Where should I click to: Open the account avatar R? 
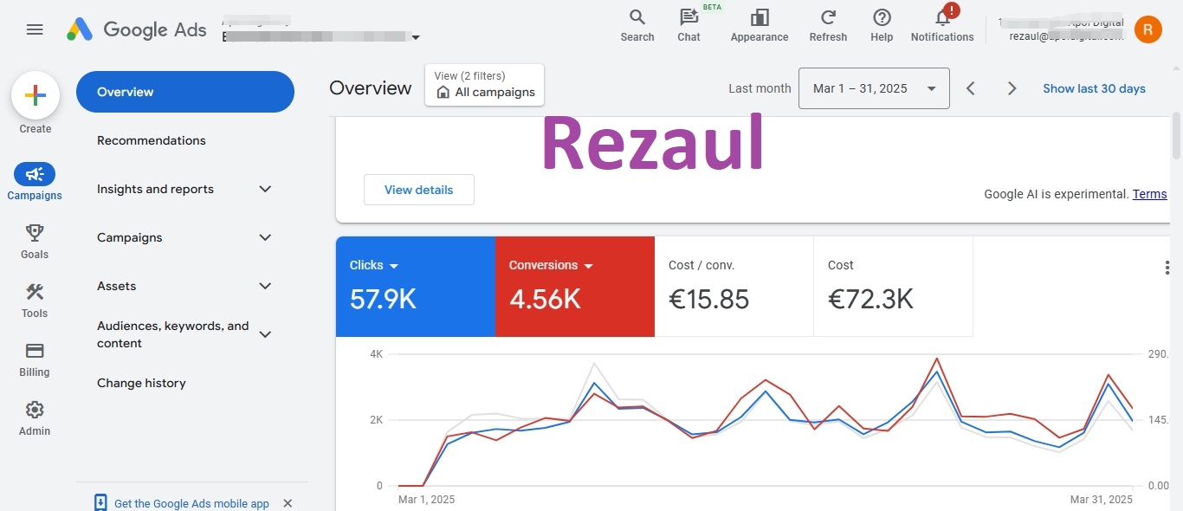1147,29
